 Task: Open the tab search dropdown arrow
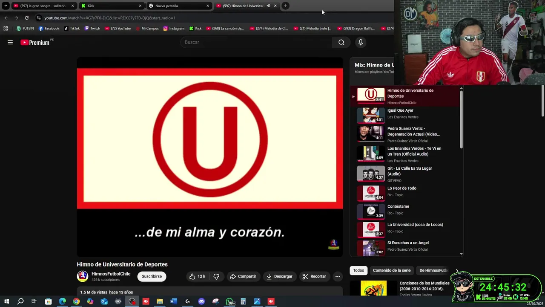6,6
